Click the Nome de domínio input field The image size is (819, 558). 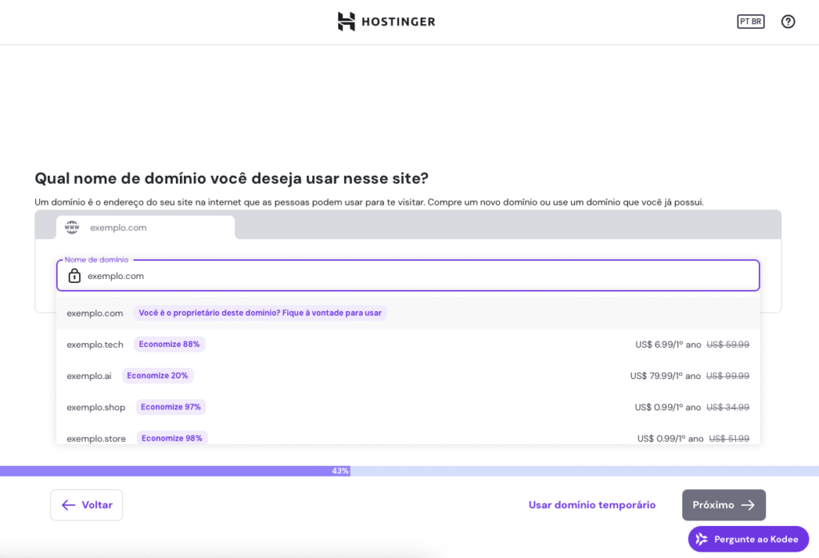coord(320,275)
